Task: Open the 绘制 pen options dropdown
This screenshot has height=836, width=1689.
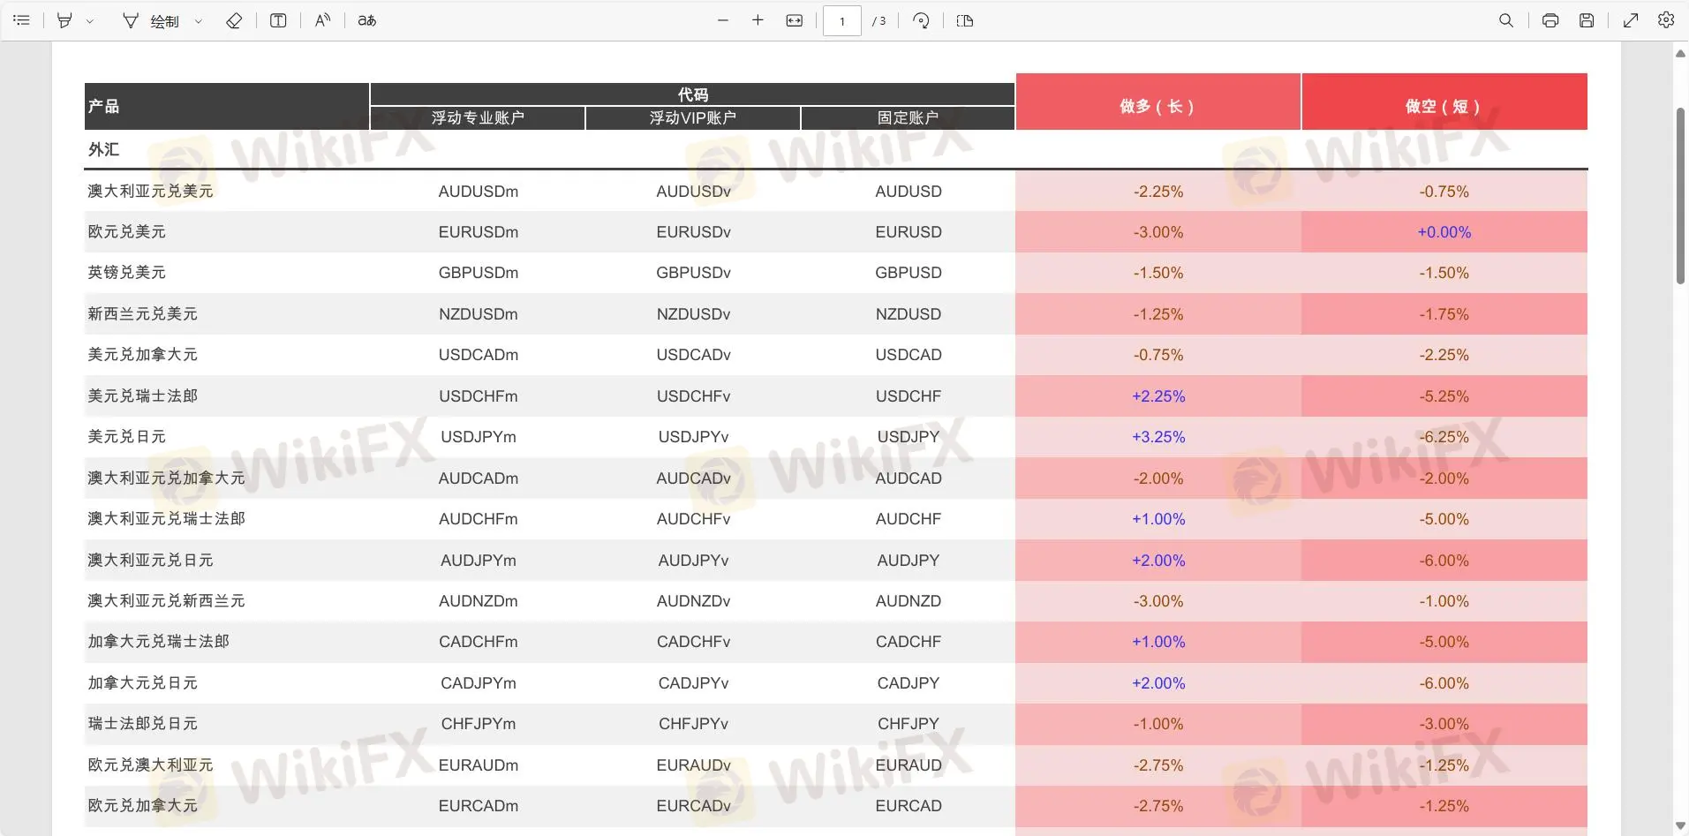Action: (x=199, y=20)
